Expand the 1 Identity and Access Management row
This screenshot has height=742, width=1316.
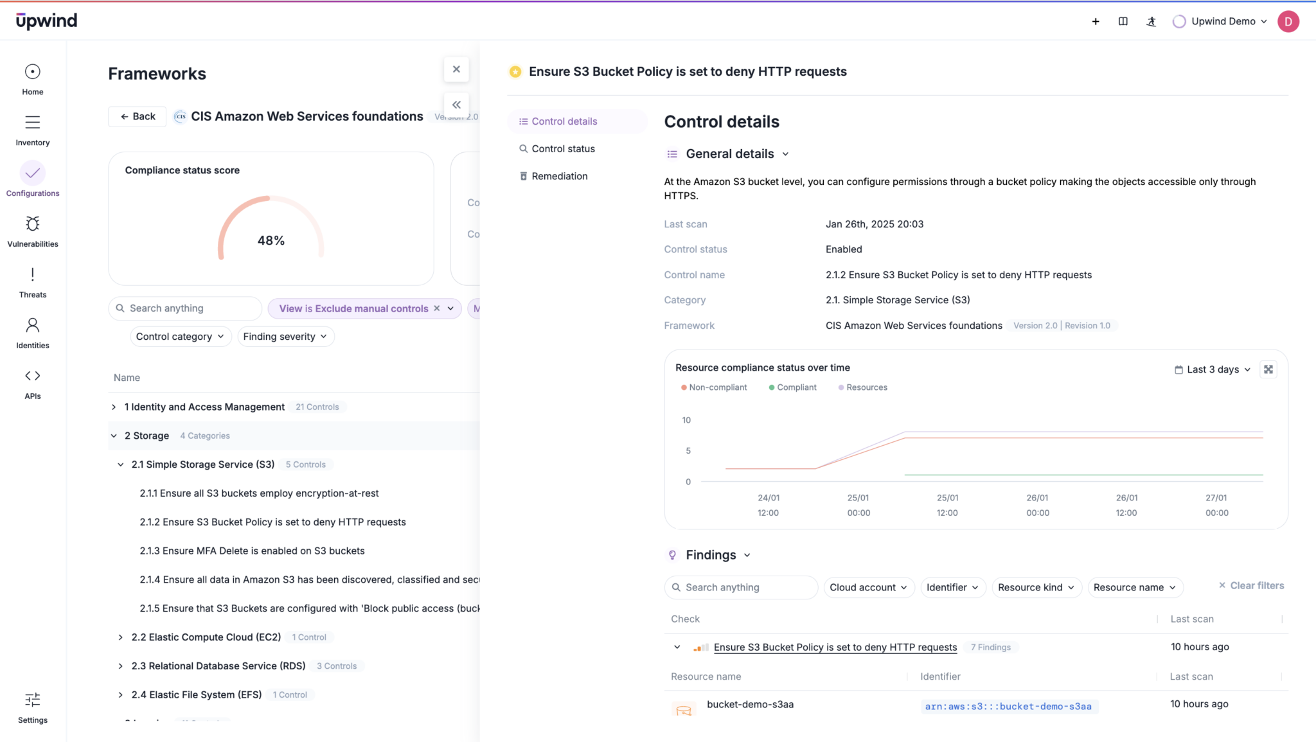(114, 407)
